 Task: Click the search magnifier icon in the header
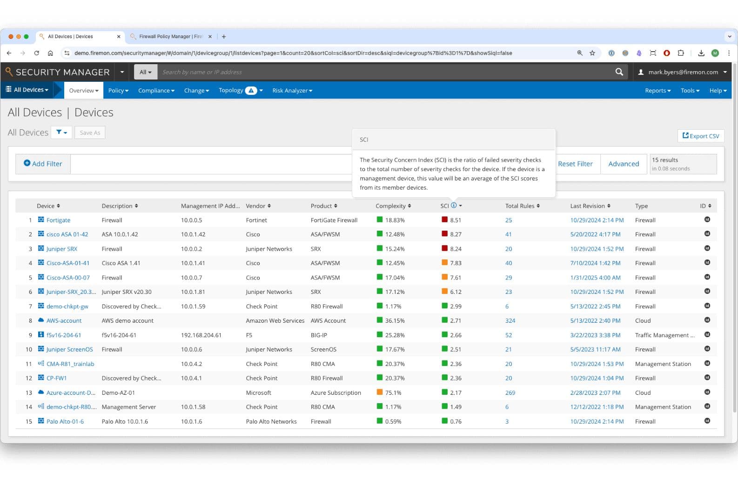click(x=619, y=72)
